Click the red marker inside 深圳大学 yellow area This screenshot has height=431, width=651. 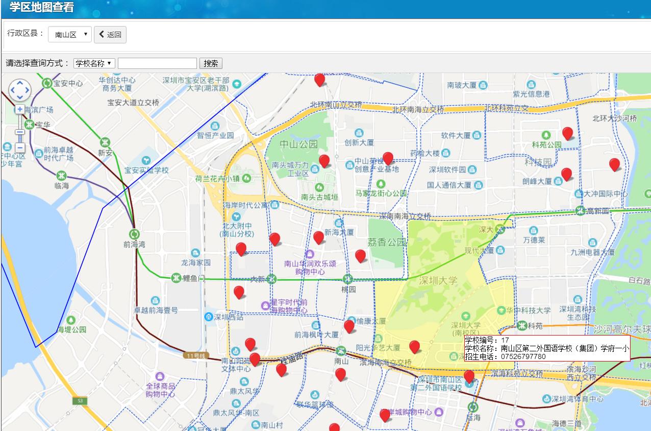click(x=414, y=346)
